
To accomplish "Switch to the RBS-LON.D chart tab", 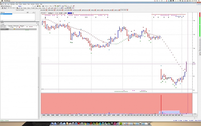I will point(50,10).
